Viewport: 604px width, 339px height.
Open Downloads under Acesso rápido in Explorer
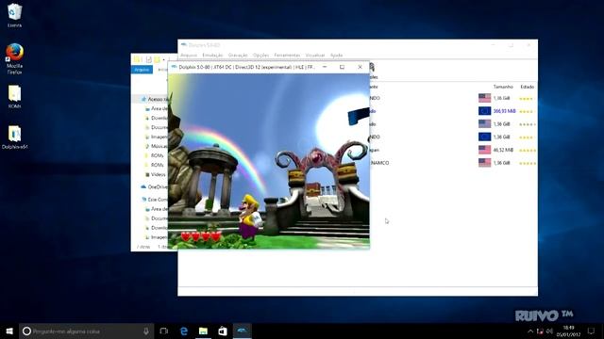[x=157, y=118]
